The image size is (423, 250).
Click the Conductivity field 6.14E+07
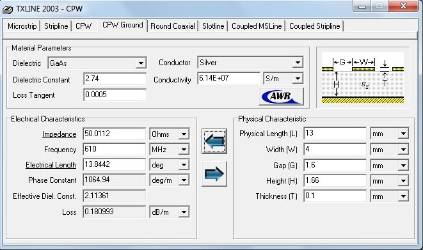click(x=228, y=78)
